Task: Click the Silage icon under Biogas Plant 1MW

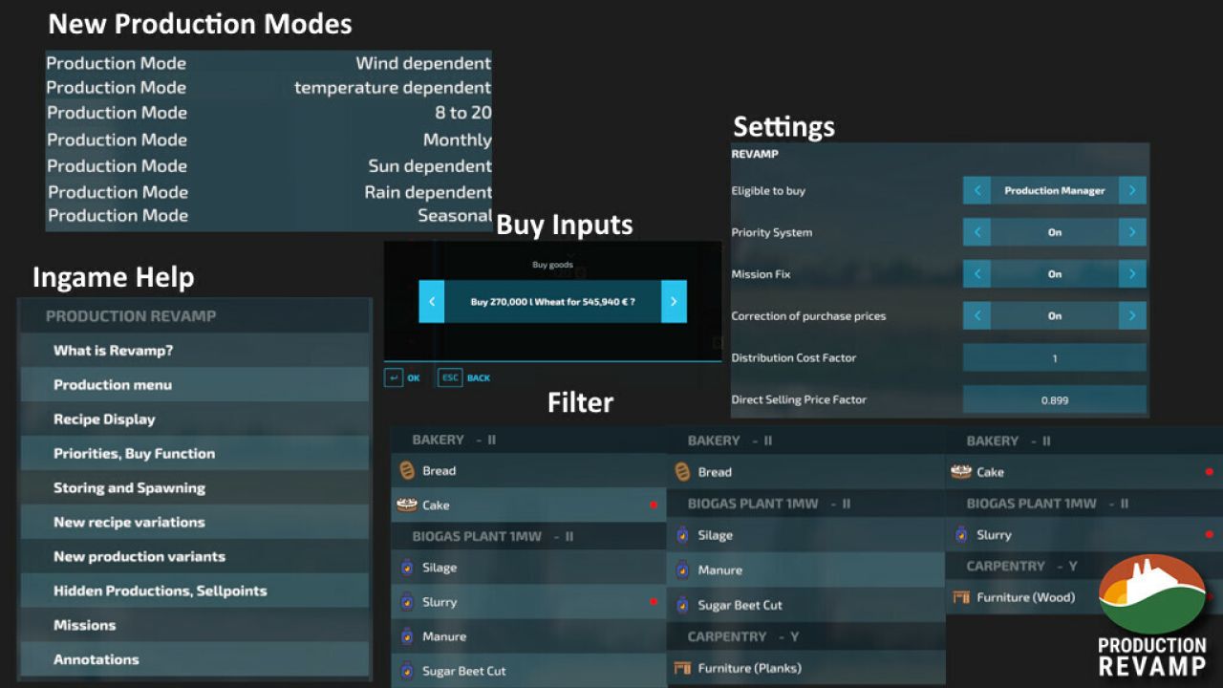Action: coord(406,568)
